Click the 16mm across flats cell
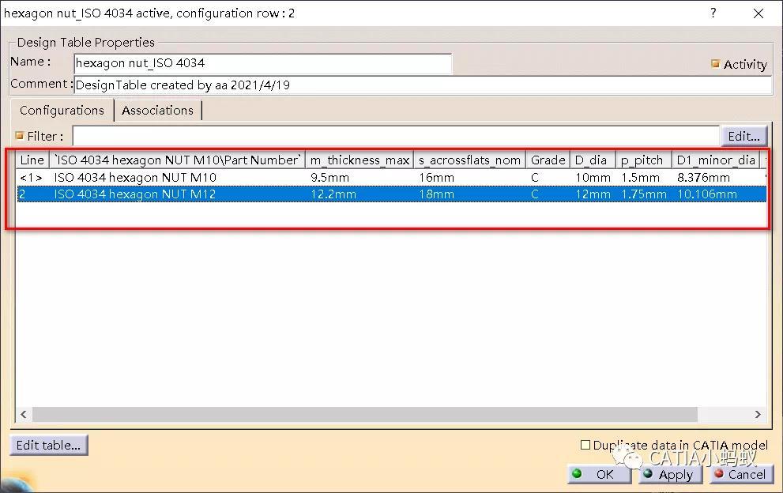 (x=436, y=177)
